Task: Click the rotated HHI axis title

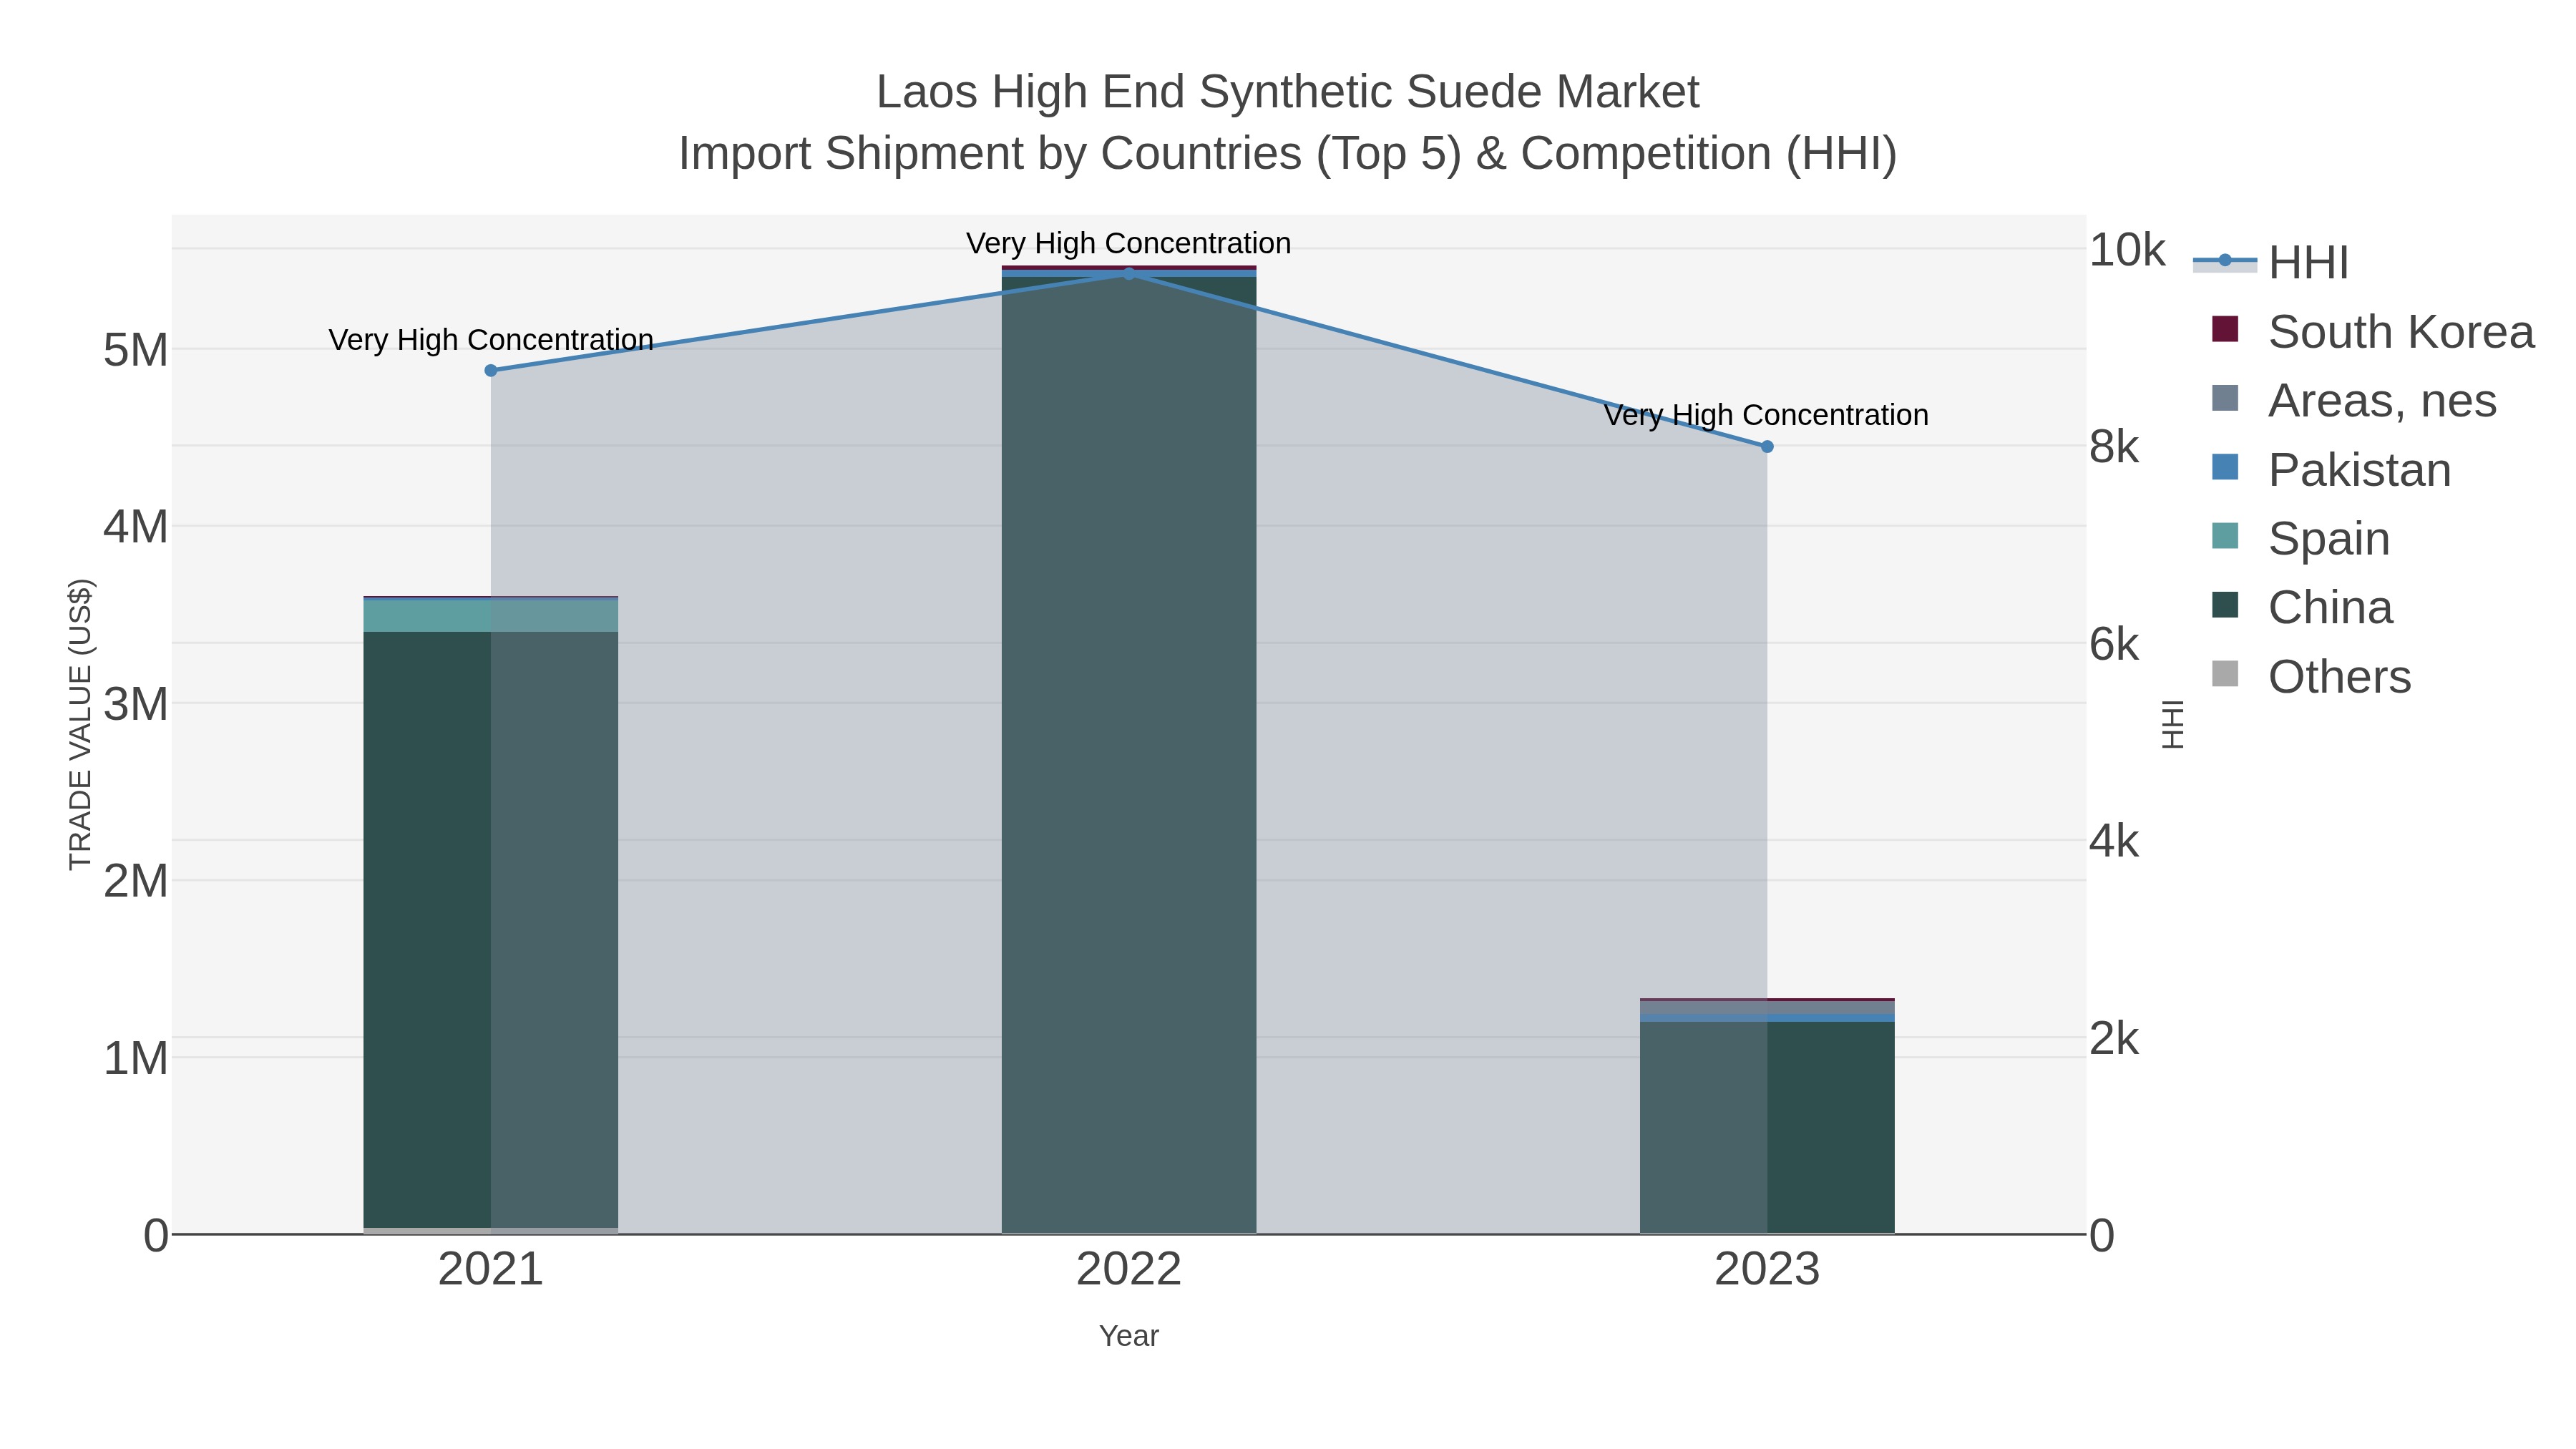Action: (x=2172, y=724)
